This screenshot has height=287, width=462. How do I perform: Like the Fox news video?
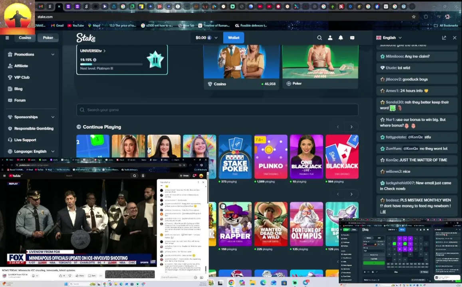pos(62,275)
